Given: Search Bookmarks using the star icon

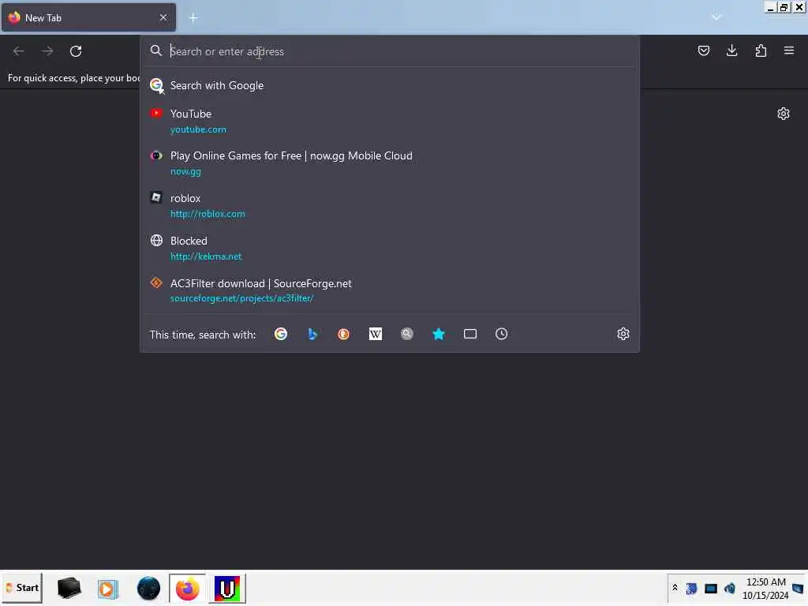Looking at the screenshot, I should pos(439,334).
